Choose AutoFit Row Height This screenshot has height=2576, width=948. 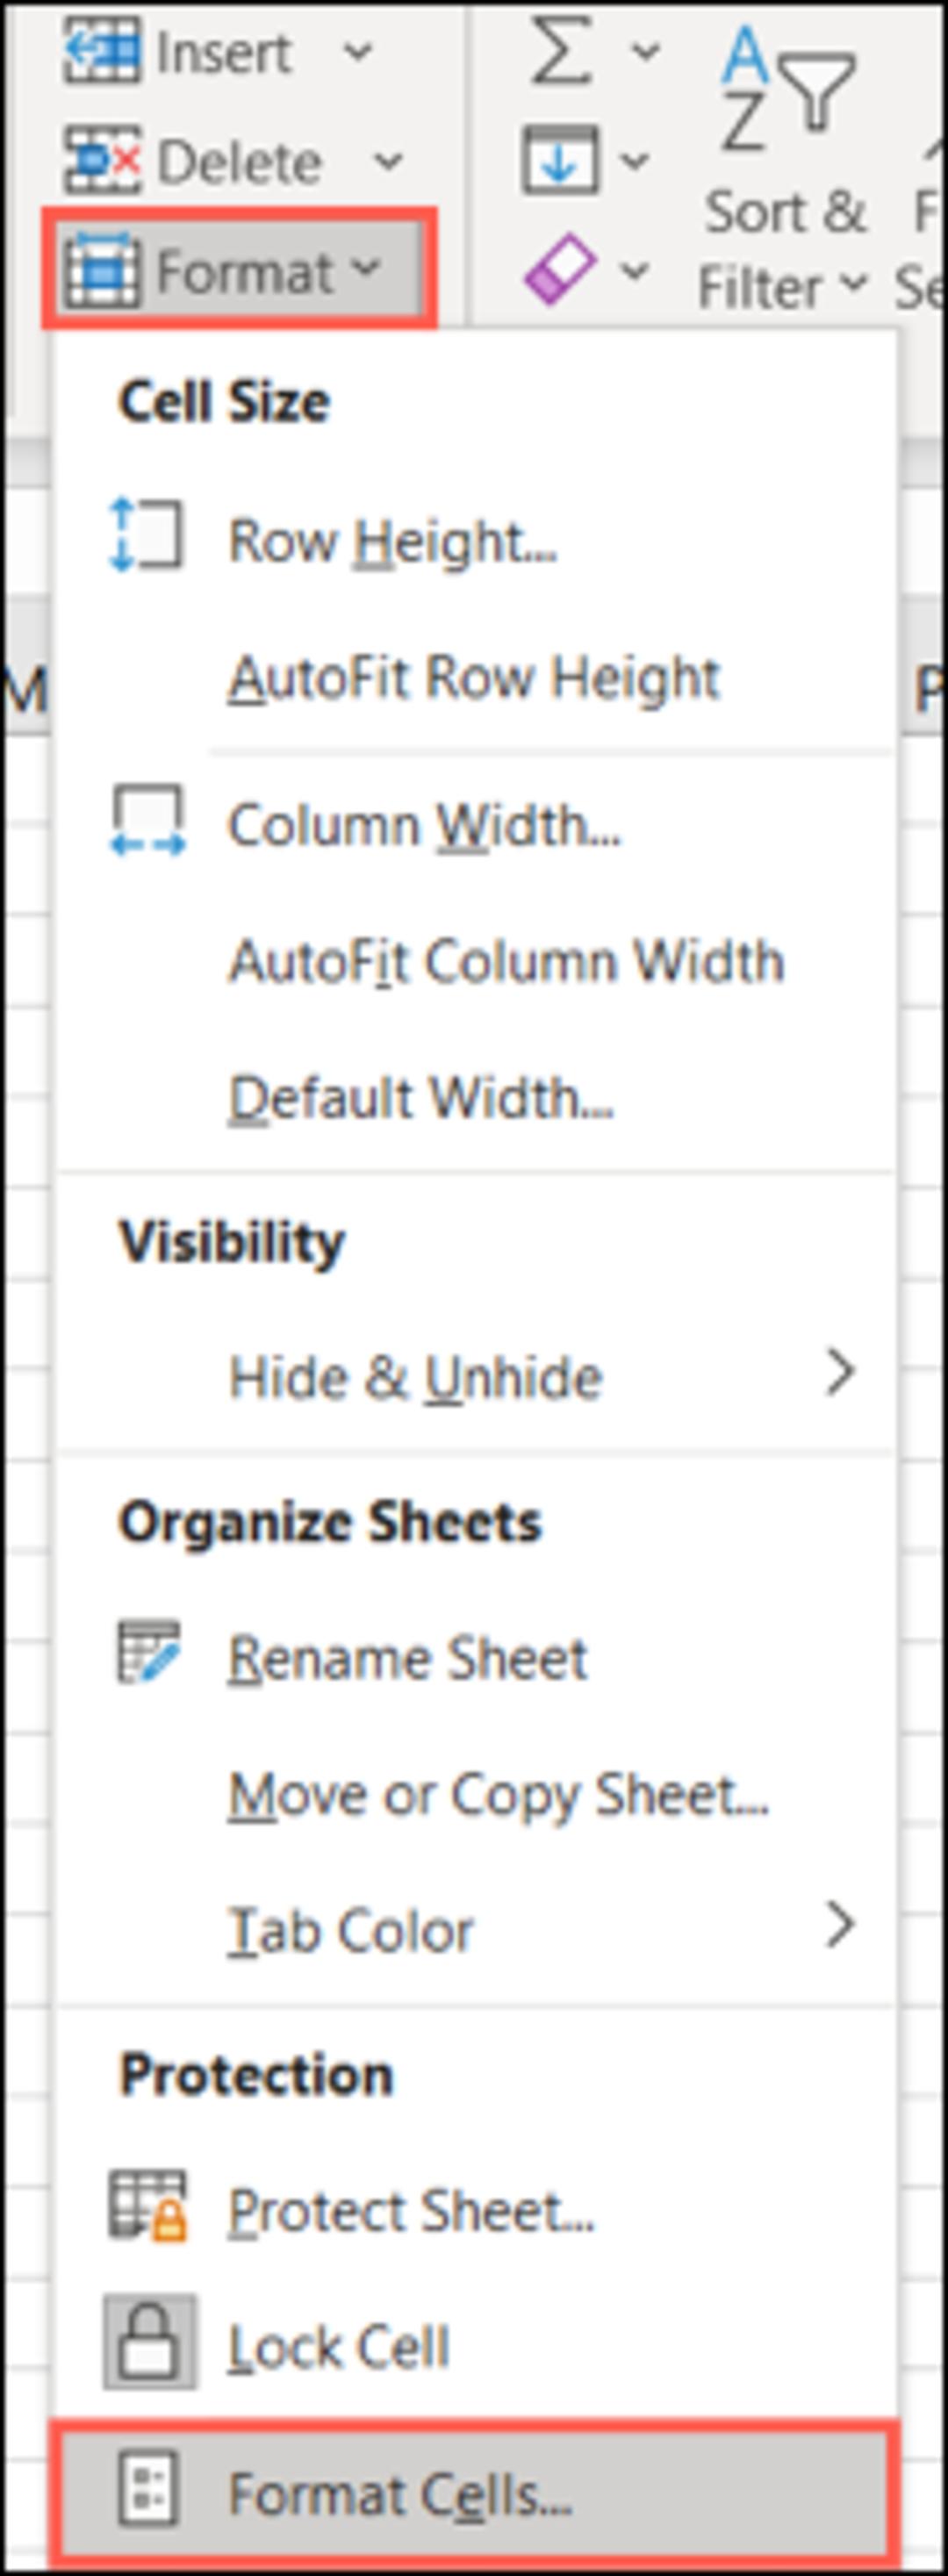pos(475,679)
